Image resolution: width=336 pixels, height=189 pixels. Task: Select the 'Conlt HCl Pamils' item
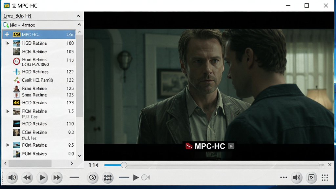tap(39, 80)
